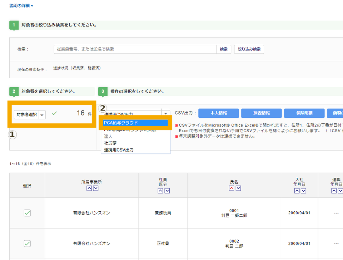This screenshot has width=343, height=260.
Task: Sort 退職年月日 column ascending
Action: [334, 191]
